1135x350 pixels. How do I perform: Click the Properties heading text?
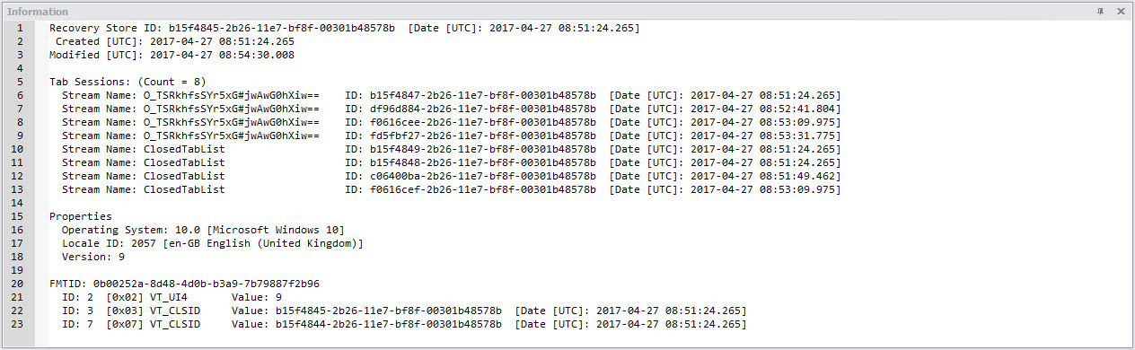click(x=81, y=216)
